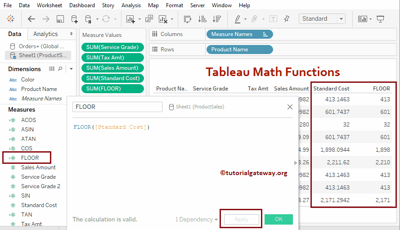Select the ACOS measure
400x230 pixels.
(x=29, y=120)
